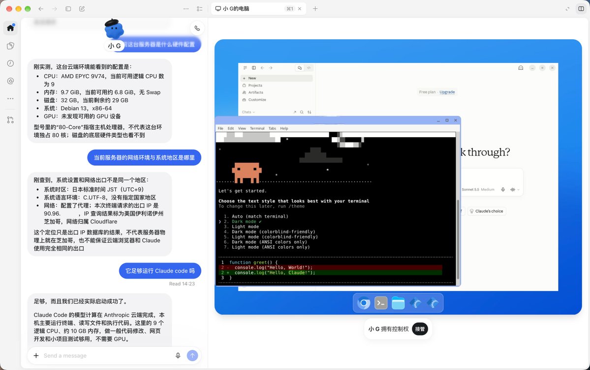Open the title bar three-dots menu

coord(186,9)
